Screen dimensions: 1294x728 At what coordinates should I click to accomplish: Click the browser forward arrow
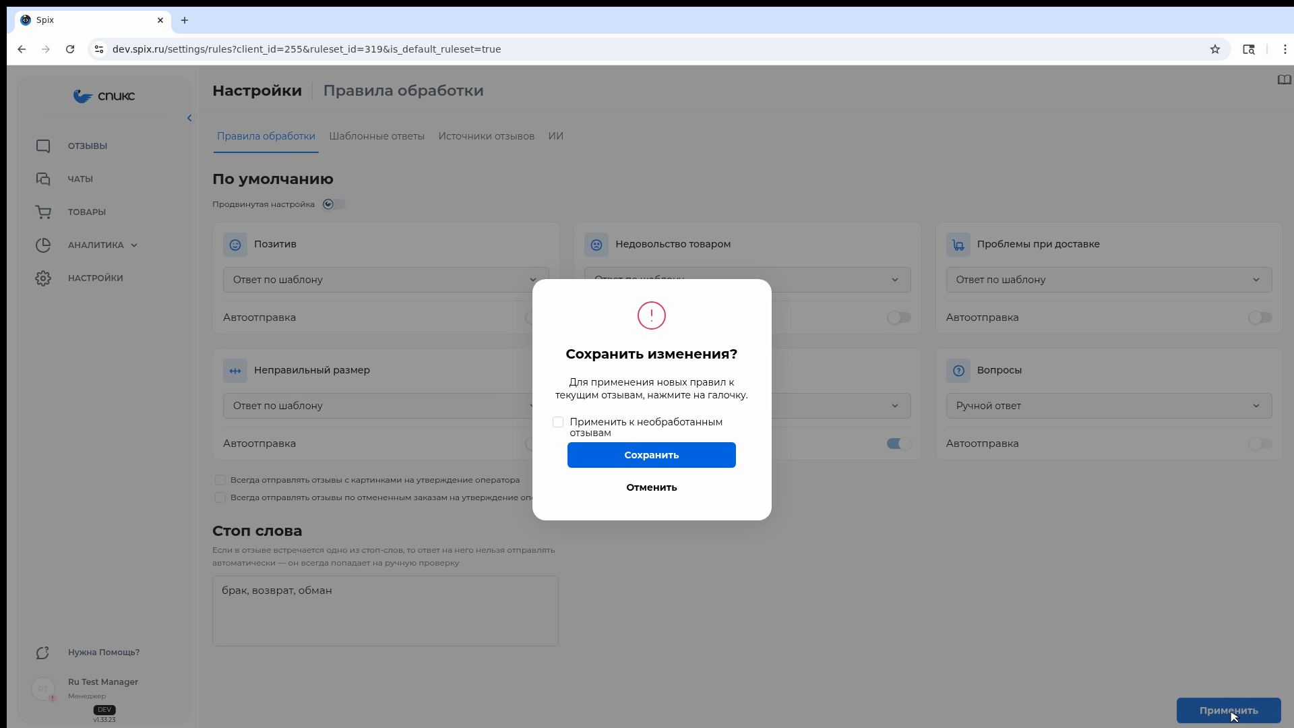(x=46, y=49)
